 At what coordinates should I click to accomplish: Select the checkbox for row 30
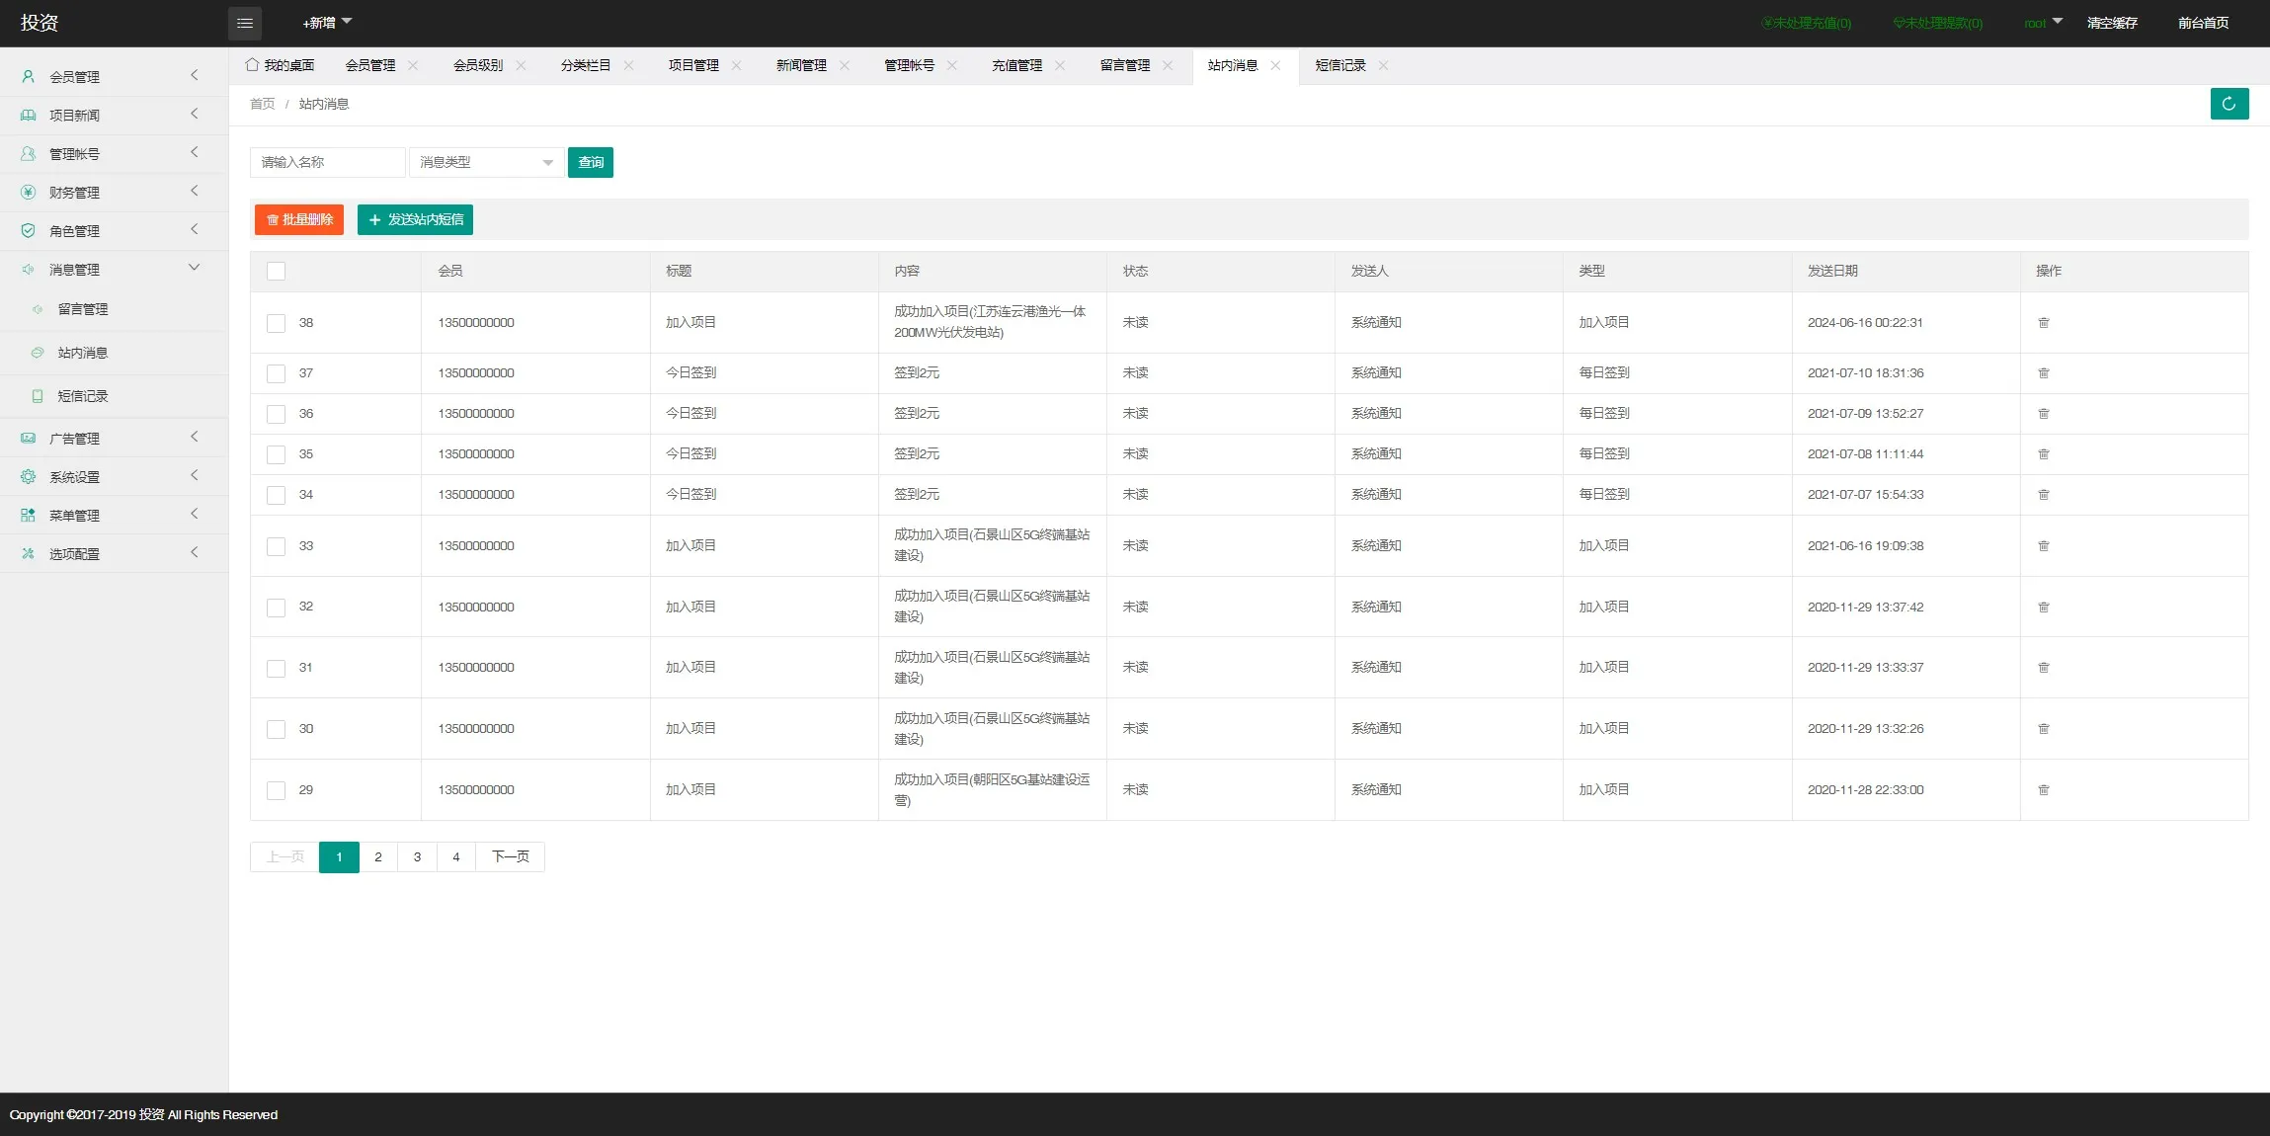(277, 729)
